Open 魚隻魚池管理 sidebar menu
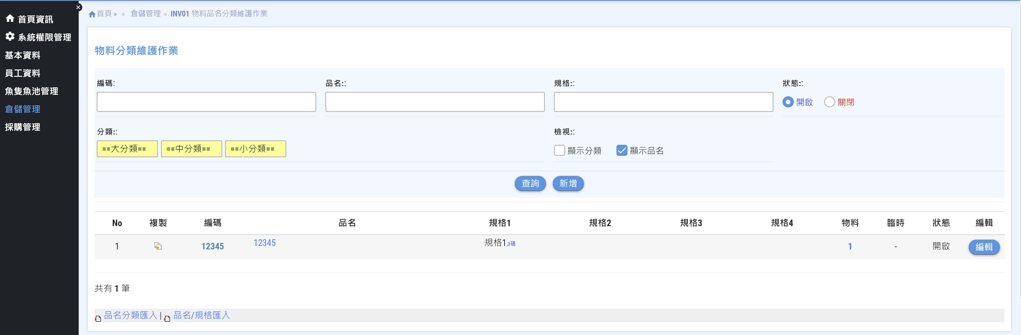Image resolution: width=1021 pixels, height=335 pixels. click(x=32, y=91)
